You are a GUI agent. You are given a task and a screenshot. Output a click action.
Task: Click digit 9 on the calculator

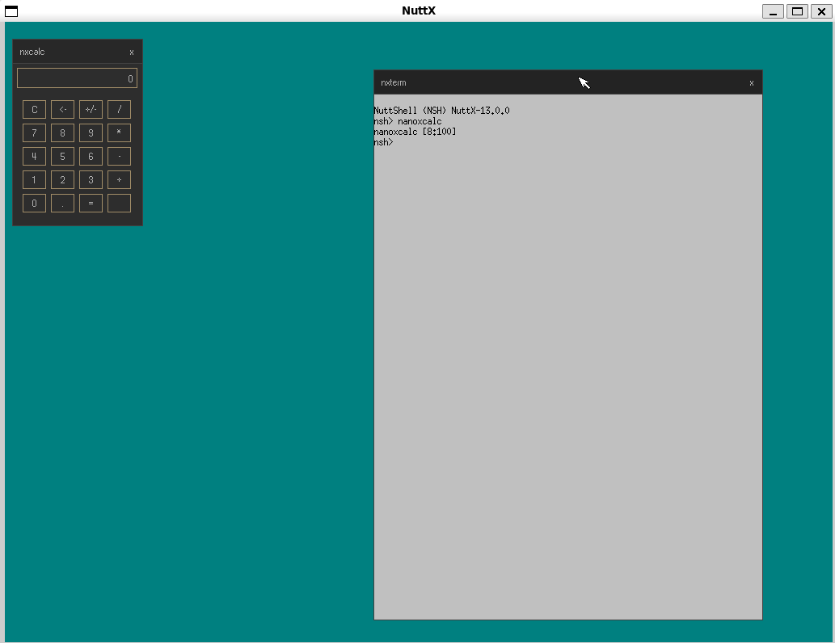[91, 133]
